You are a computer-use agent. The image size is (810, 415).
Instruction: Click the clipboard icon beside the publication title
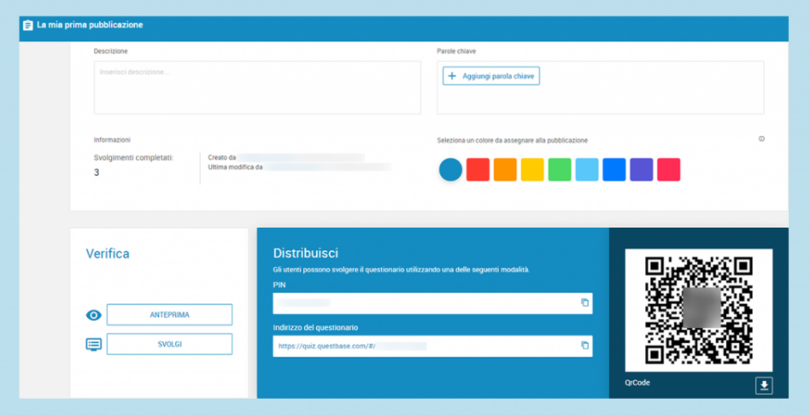(28, 25)
